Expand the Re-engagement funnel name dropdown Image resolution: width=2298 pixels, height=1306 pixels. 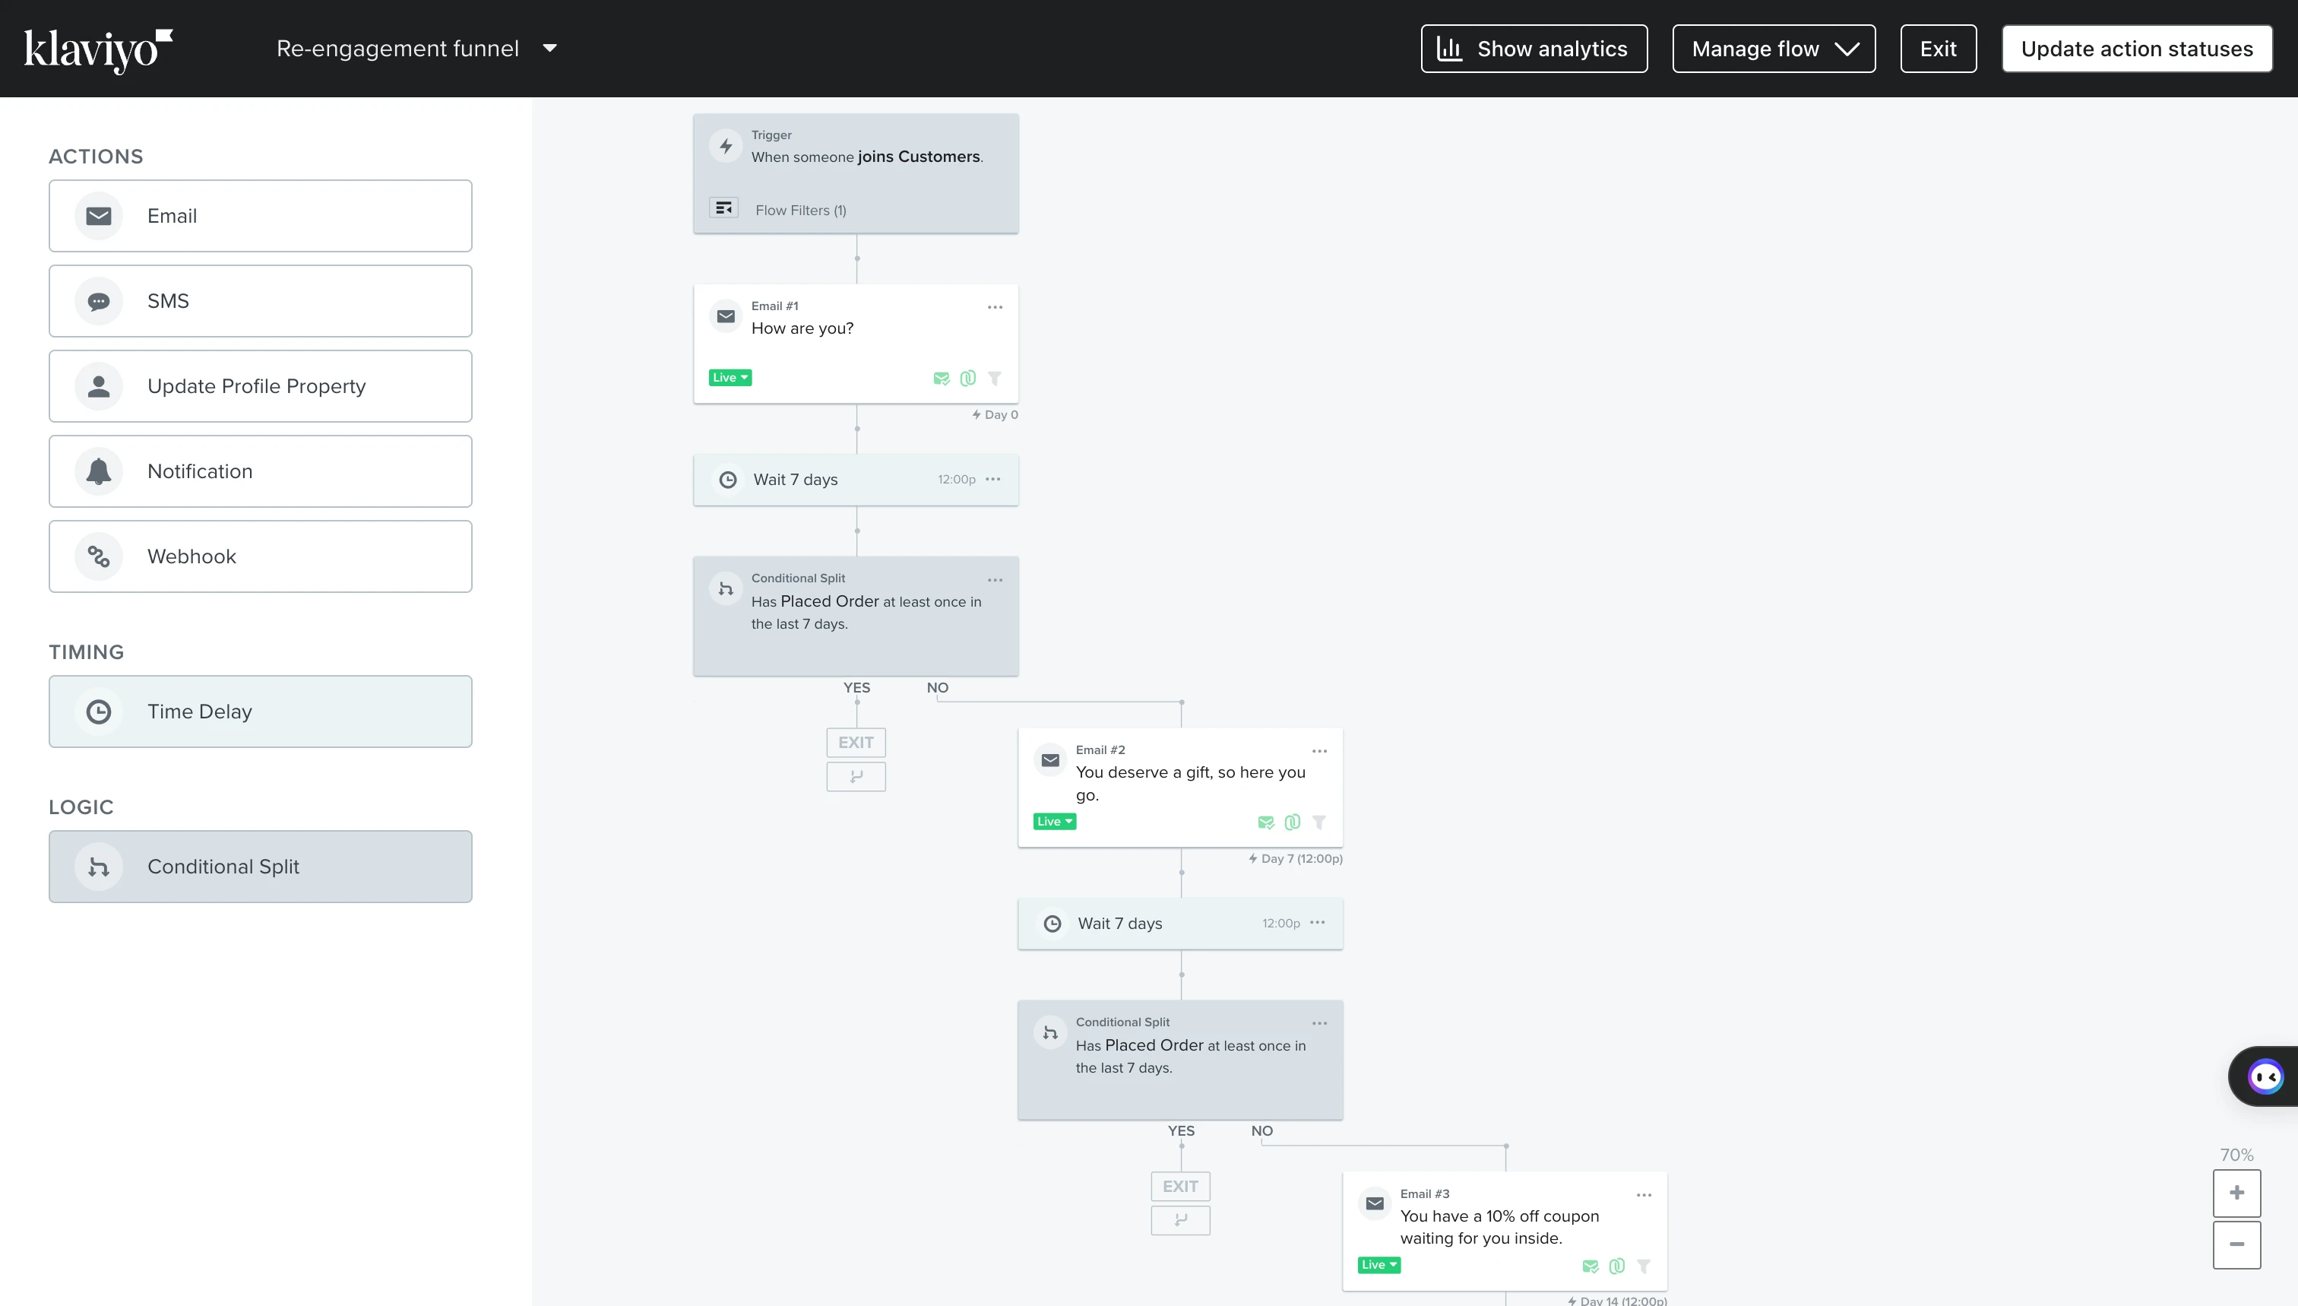[549, 49]
